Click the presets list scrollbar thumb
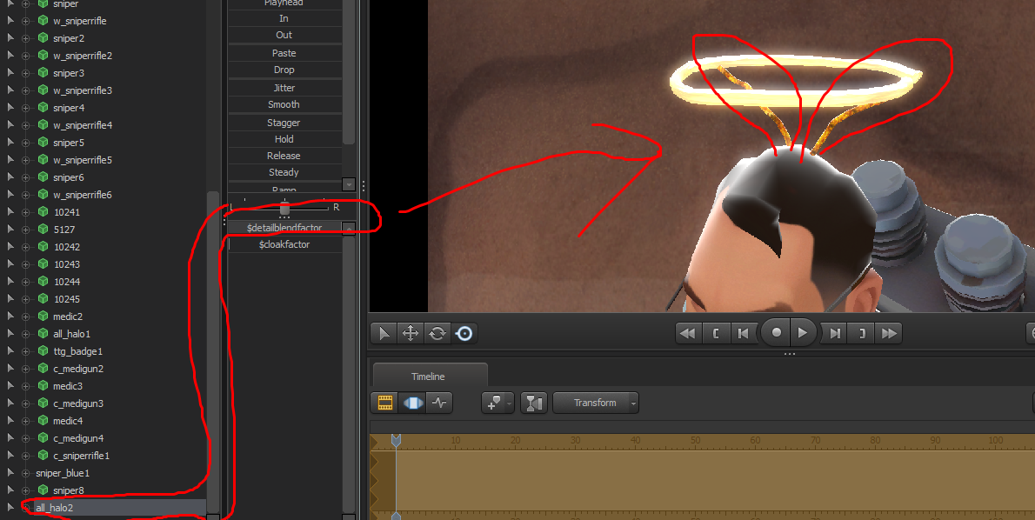 click(349, 71)
